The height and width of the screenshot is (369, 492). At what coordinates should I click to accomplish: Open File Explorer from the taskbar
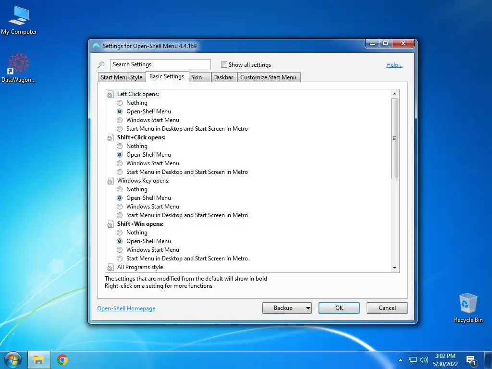pyautogui.click(x=39, y=360)
